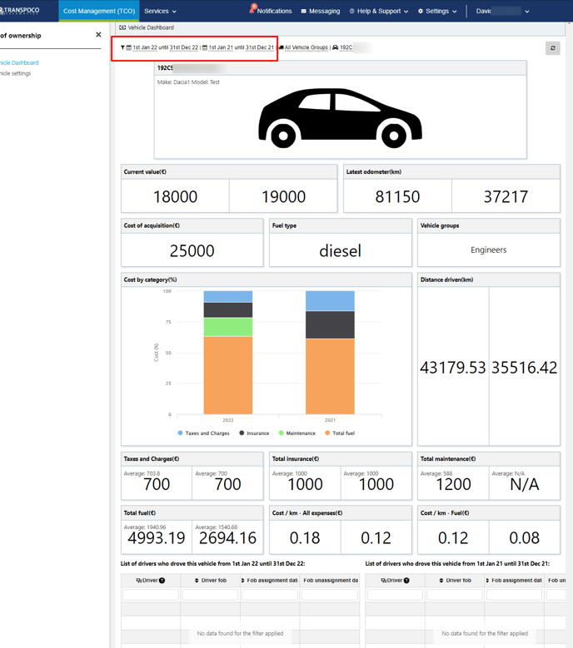The image size is (573, 648).
Task: Click the green Maintenance segment of 2022 bar
Action: (228, 327)
